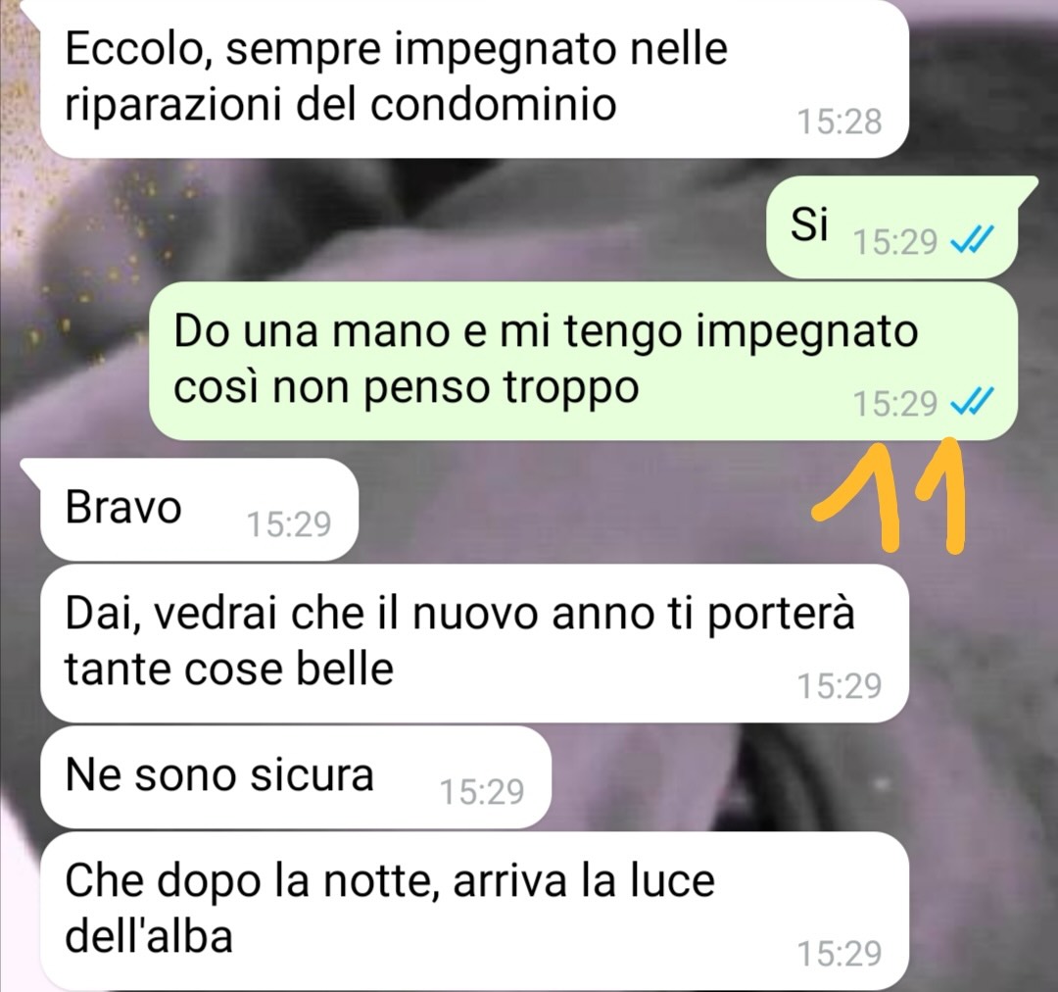Tap the 'Bravo' received message

[198, 509]
